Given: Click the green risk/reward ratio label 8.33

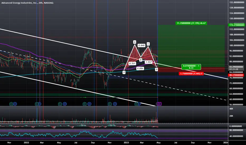Looking at the screenshot, I should click(x=191, y=67).
